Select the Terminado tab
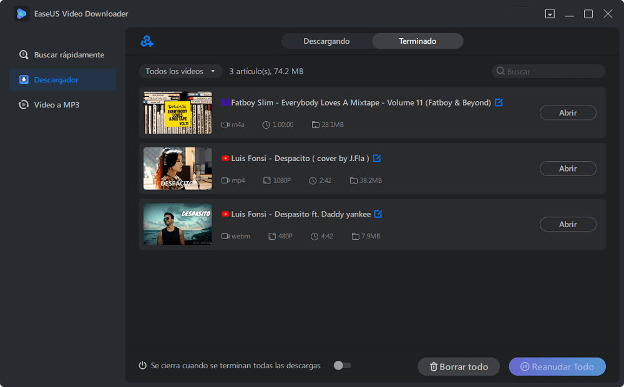This screenshot has width=624, height=387. [417, 41]
